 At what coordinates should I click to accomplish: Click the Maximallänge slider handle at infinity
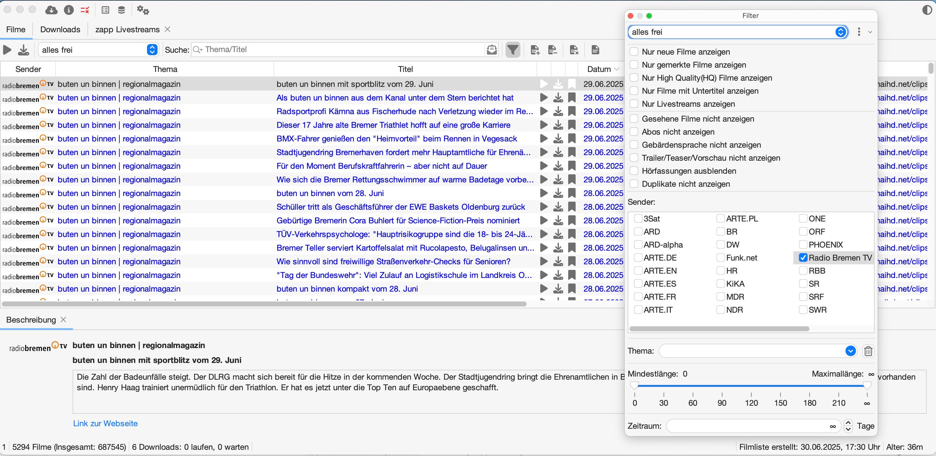coord(867,386)
